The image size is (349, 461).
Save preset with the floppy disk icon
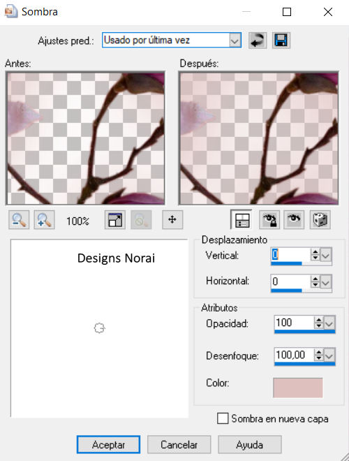tap(281, 41)
